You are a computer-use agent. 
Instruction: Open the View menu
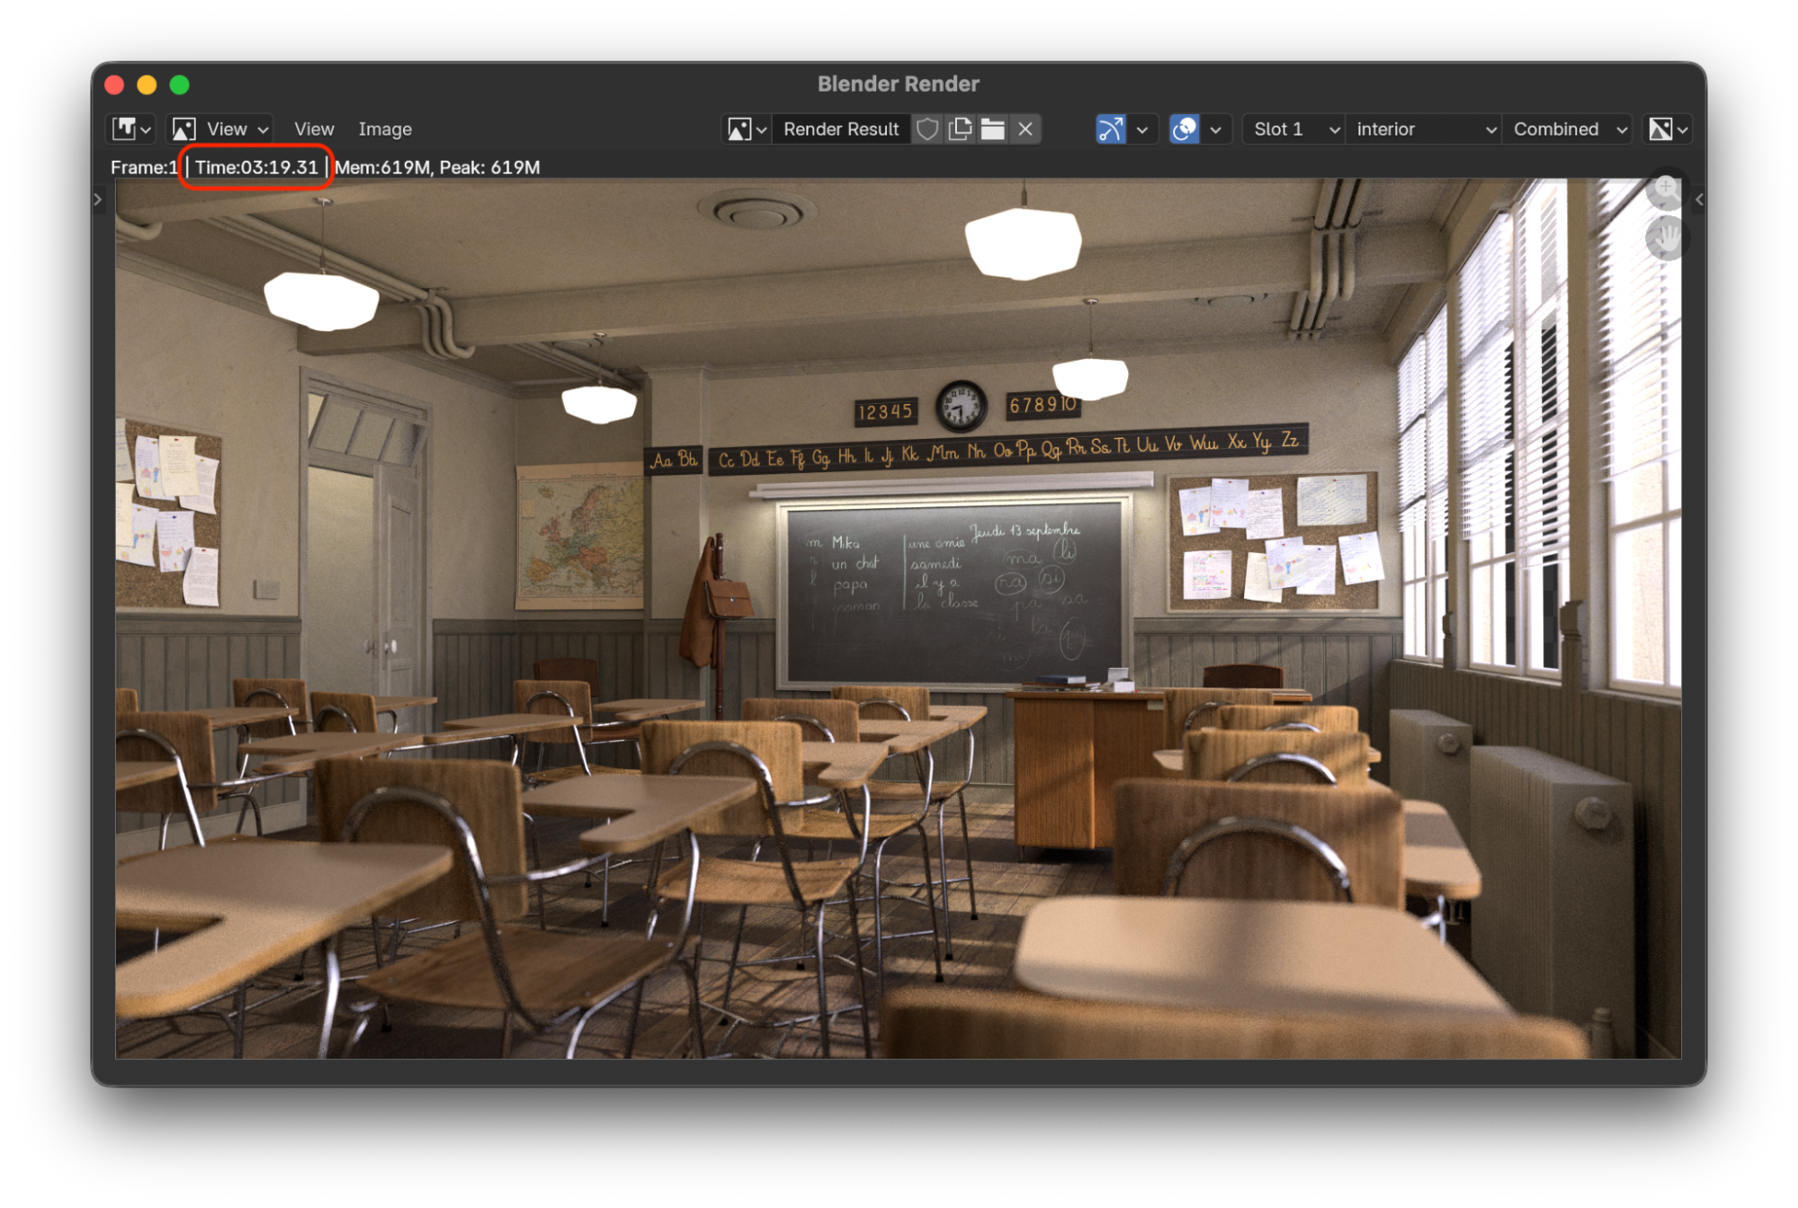click(313, 129)
